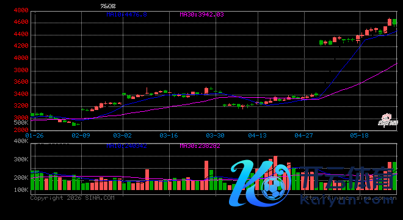Click the 500K axis label
This screenshot has width=403, height=220.
(x=21, y=123)
